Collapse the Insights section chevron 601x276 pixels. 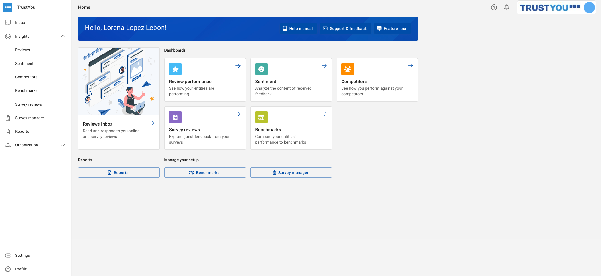[63, 36]
